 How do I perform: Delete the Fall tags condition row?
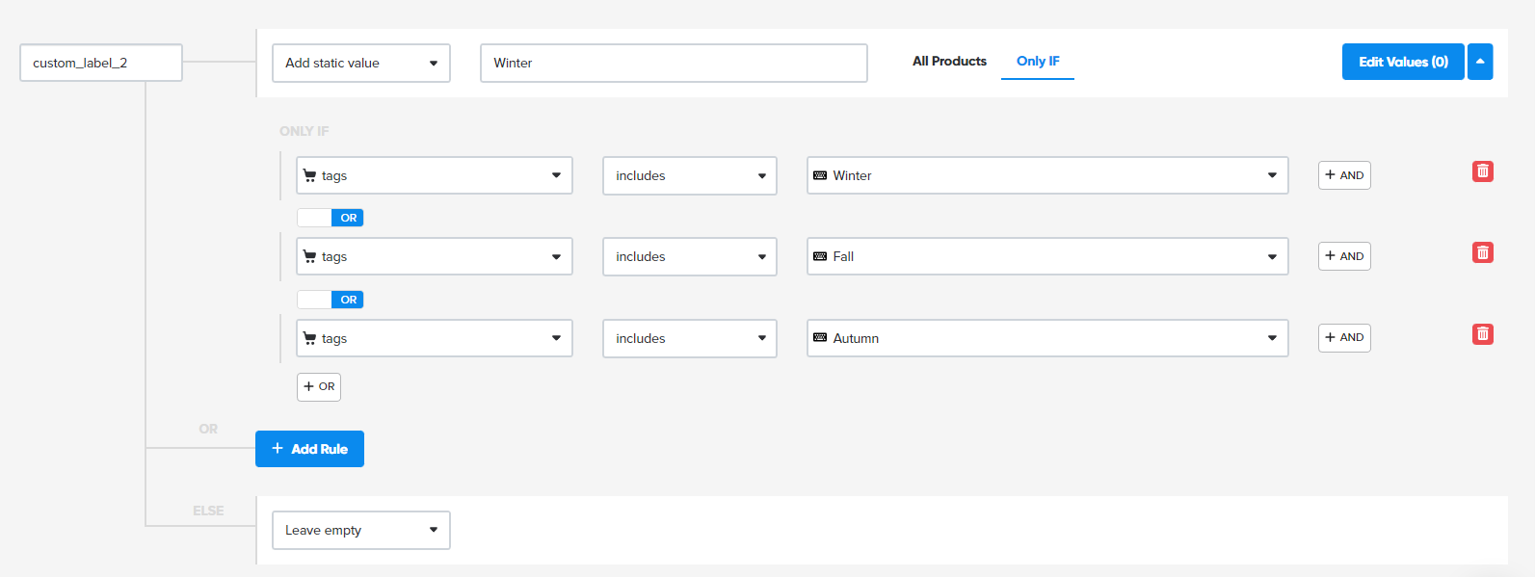tap(1482, 252)
